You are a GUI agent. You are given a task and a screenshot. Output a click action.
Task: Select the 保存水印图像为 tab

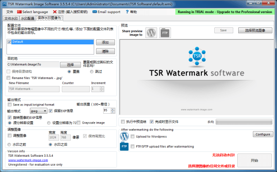tap(49, 18)
